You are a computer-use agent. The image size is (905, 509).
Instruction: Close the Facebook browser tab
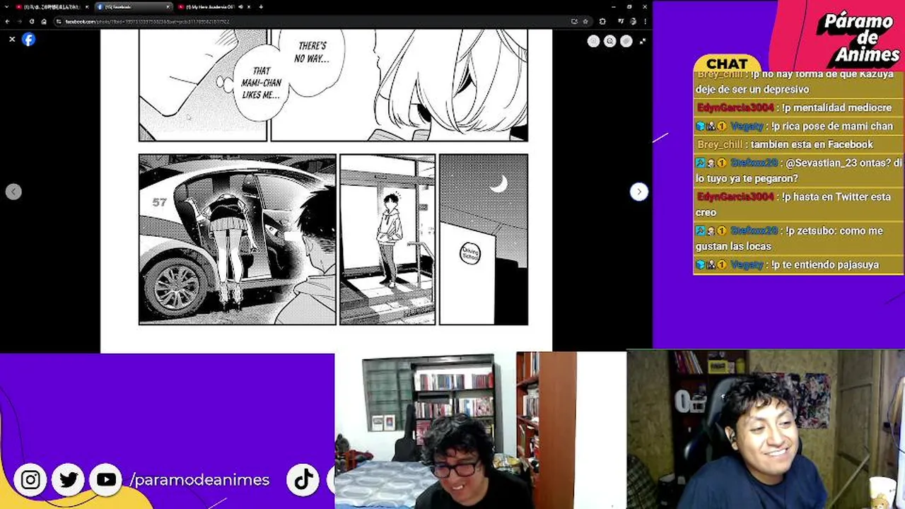pyautogui.click(x=168, y=7)
